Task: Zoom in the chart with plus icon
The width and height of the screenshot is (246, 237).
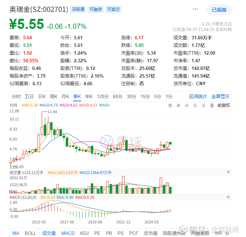Action: tap(178, 105)
